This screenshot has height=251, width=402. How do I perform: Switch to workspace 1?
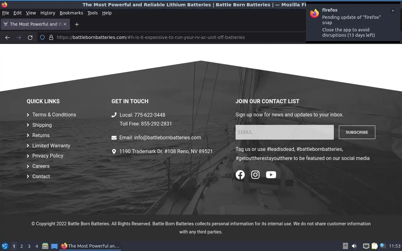pyautogui.click(x=14, y=246)
